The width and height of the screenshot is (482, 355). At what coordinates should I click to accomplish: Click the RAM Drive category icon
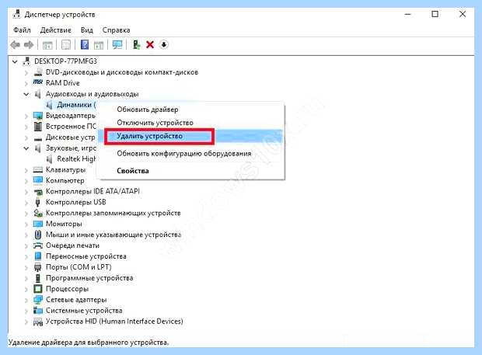coord(38,82)
